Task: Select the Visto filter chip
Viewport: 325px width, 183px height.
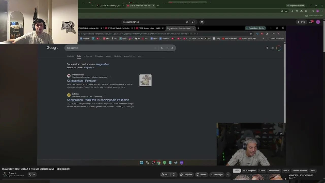Action: click(313, 171)
